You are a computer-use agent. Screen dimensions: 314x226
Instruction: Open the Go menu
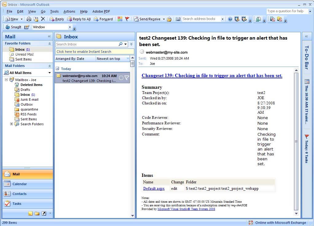[x=43, y=11]
